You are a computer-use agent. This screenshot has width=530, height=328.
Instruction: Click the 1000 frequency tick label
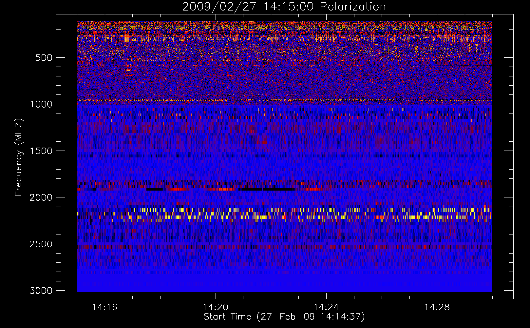(x=41, y=104)
